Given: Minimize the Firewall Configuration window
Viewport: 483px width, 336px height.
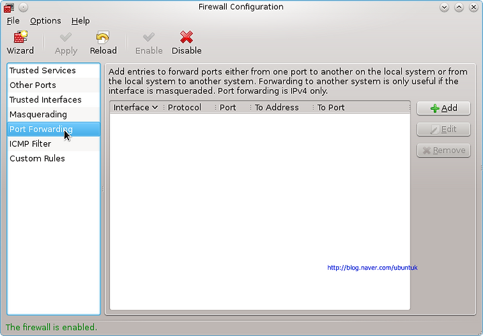Looking at the screenshot, I should [444, 7].
